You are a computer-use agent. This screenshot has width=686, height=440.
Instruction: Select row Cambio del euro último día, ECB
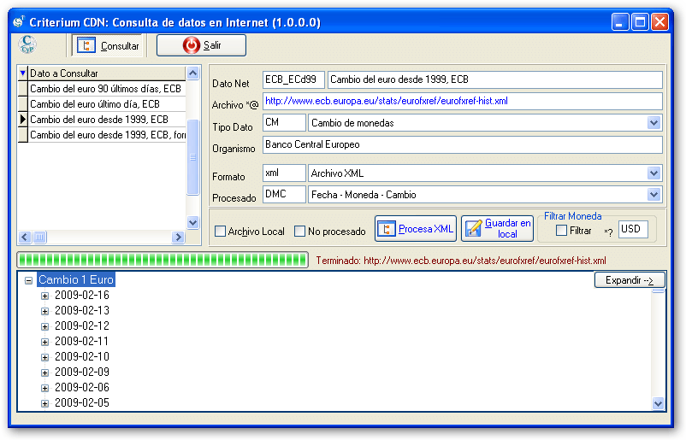click(107, 104)
